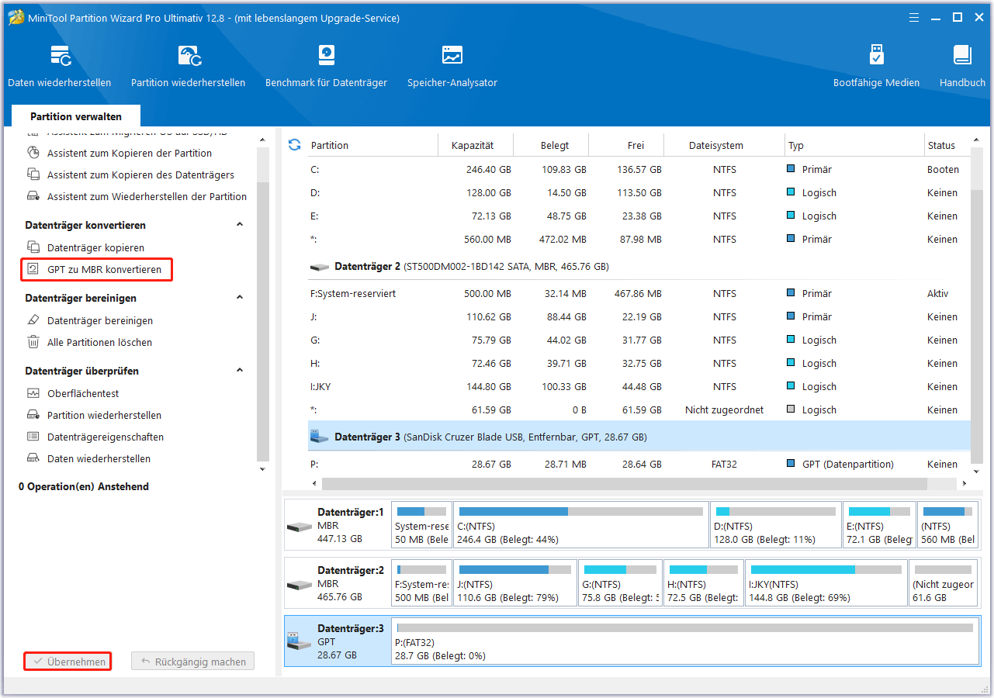
Task: Open the Handbuch
Action: tap(962, 66)
